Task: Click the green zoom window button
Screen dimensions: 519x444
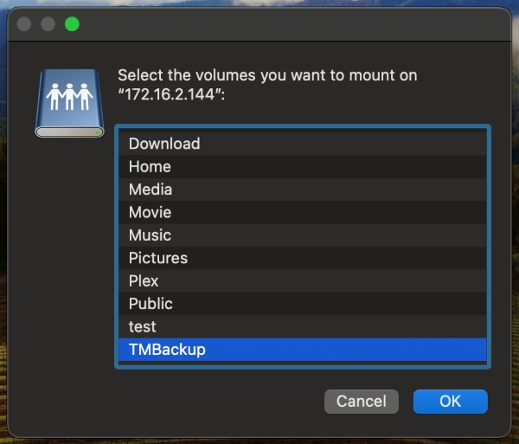Action: (x=72, y=24)
